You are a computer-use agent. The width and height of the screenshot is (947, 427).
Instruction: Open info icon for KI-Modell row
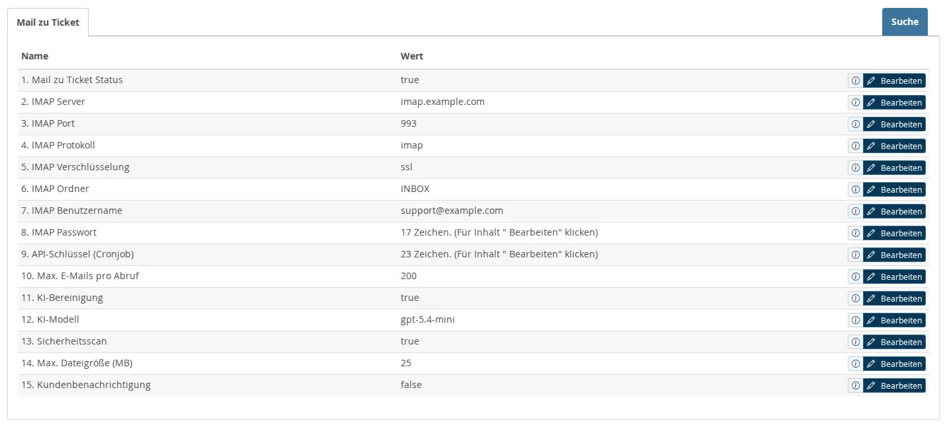[855, 320]
